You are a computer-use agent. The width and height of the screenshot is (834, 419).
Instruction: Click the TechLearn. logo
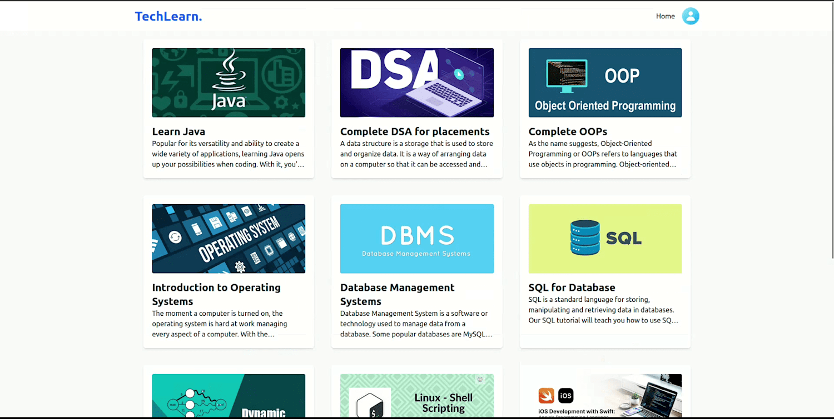click(x=168, y=16)
